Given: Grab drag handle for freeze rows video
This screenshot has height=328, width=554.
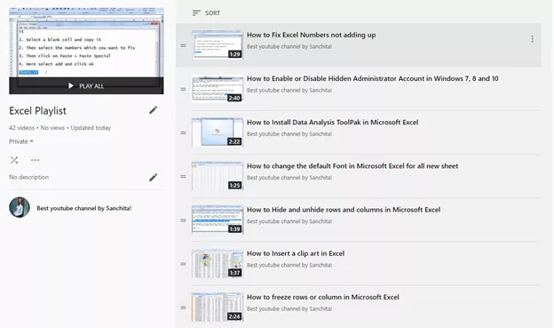Looking at the screenshot, I should coord(183,308).
